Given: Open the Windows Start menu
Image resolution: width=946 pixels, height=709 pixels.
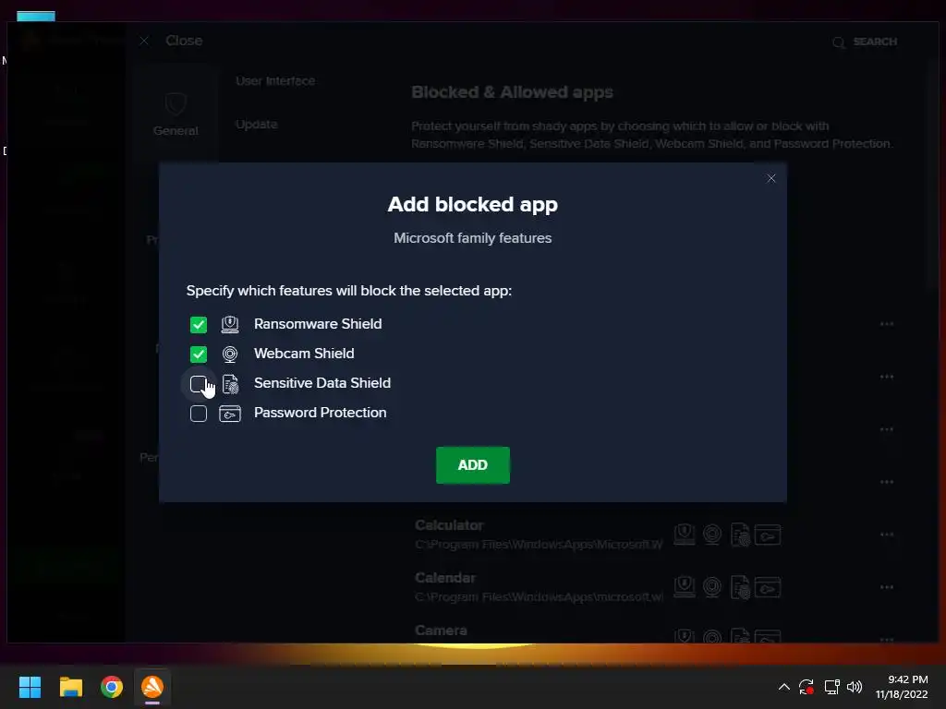Looking at the screenshot, I should [30, 687].
